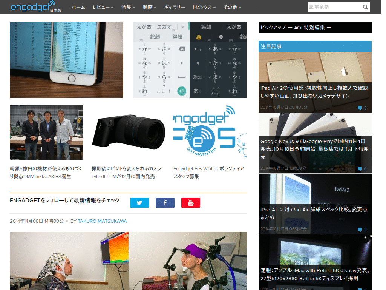Select the ホーム menu item
The width and height of the screenshot is (386, 290).
78,7
